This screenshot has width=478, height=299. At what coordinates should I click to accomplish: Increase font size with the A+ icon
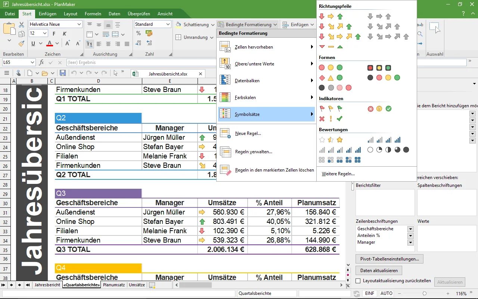pos(68,43)
